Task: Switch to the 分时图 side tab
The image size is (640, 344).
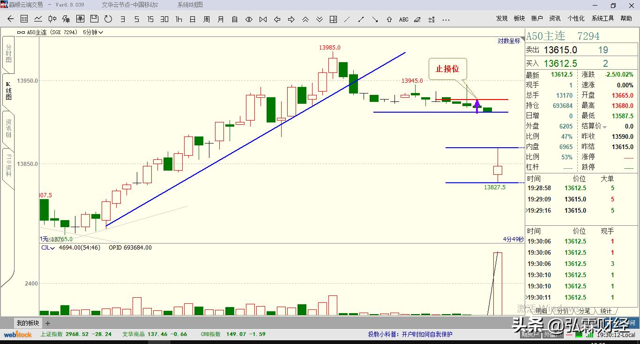Action: pyautogui.click(x=8, y=54)
